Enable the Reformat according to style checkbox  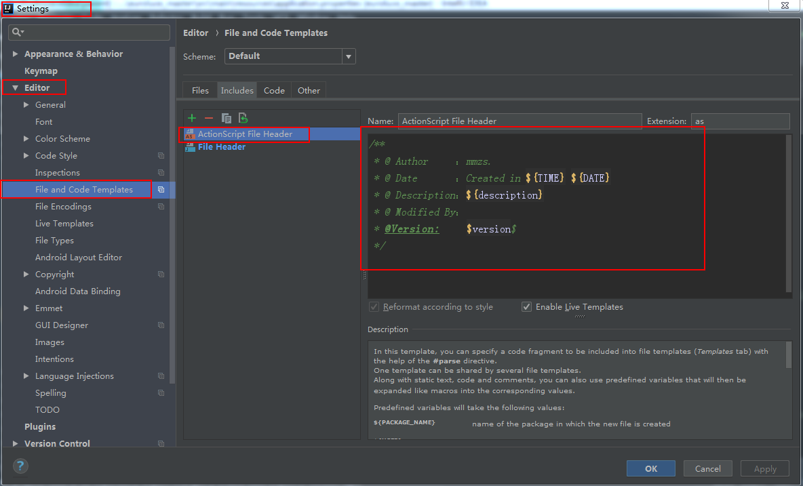click(374, 306)
